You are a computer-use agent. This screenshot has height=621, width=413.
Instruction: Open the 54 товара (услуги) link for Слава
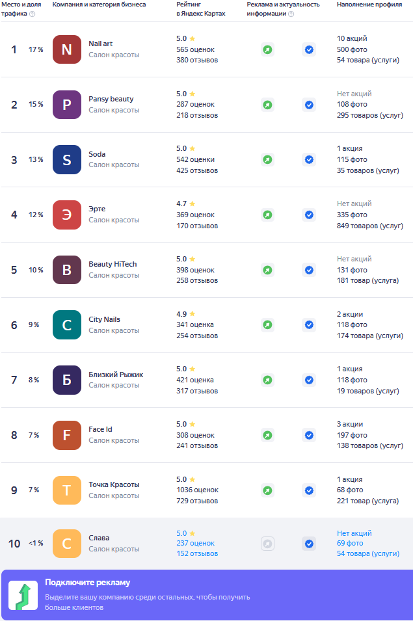click(368, 553)
